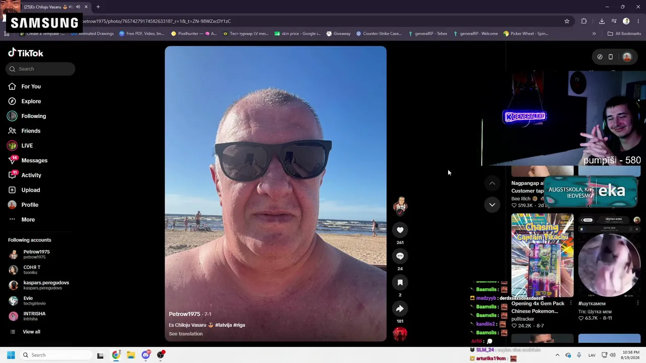Bookmark this page with the star icon
The image size is (646, 363).
tap(567, 21)
